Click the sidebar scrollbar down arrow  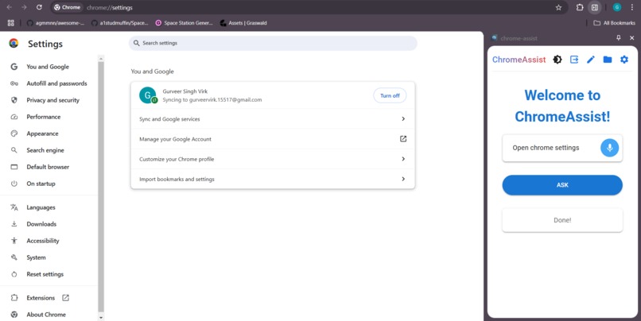coord(101,317)
